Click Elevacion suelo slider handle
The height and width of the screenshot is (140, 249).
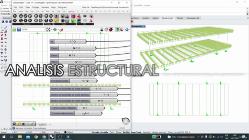tap(88, 81)
